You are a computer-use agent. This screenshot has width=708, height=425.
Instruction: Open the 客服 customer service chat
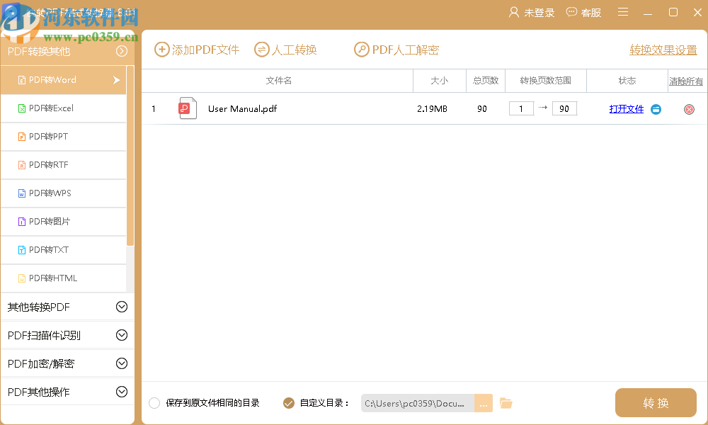pos(583,12)
